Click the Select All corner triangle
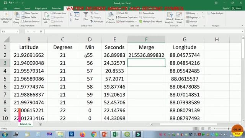 pyautogui.click(x=7, y=39)
